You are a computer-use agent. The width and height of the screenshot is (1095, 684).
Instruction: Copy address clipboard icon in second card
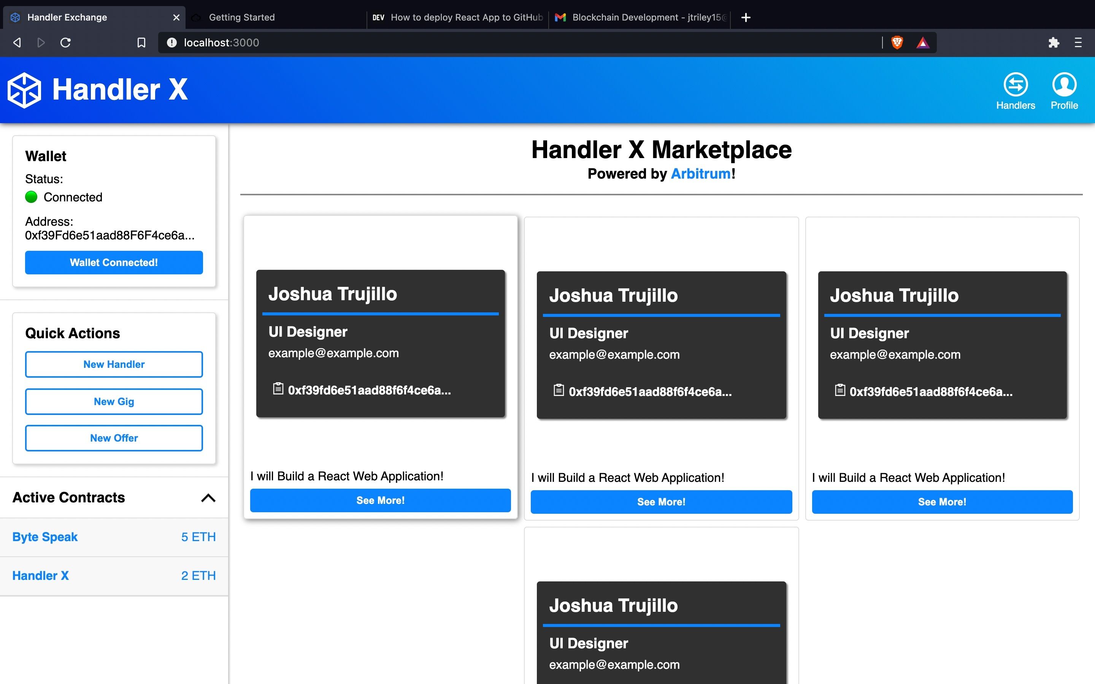coord(559,390)
